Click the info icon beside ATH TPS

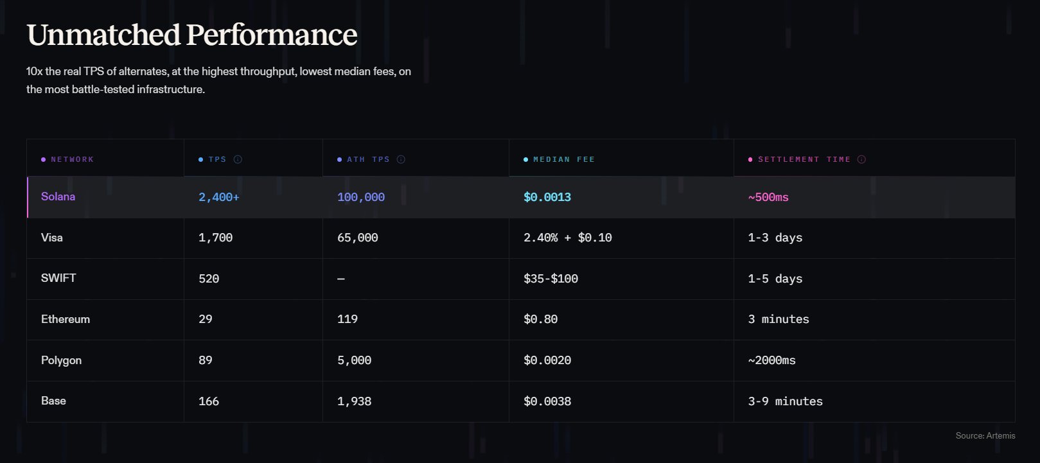point(401,159)
